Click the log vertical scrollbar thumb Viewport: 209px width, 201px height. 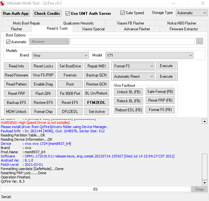pos(204,167)
